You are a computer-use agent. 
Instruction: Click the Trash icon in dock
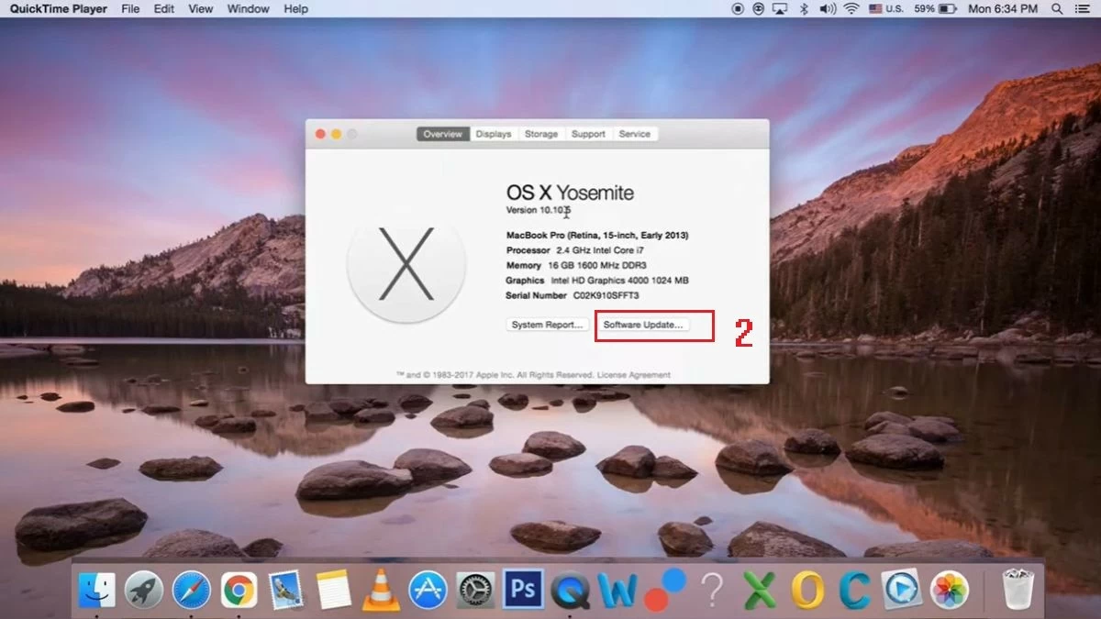(1018, 589)
